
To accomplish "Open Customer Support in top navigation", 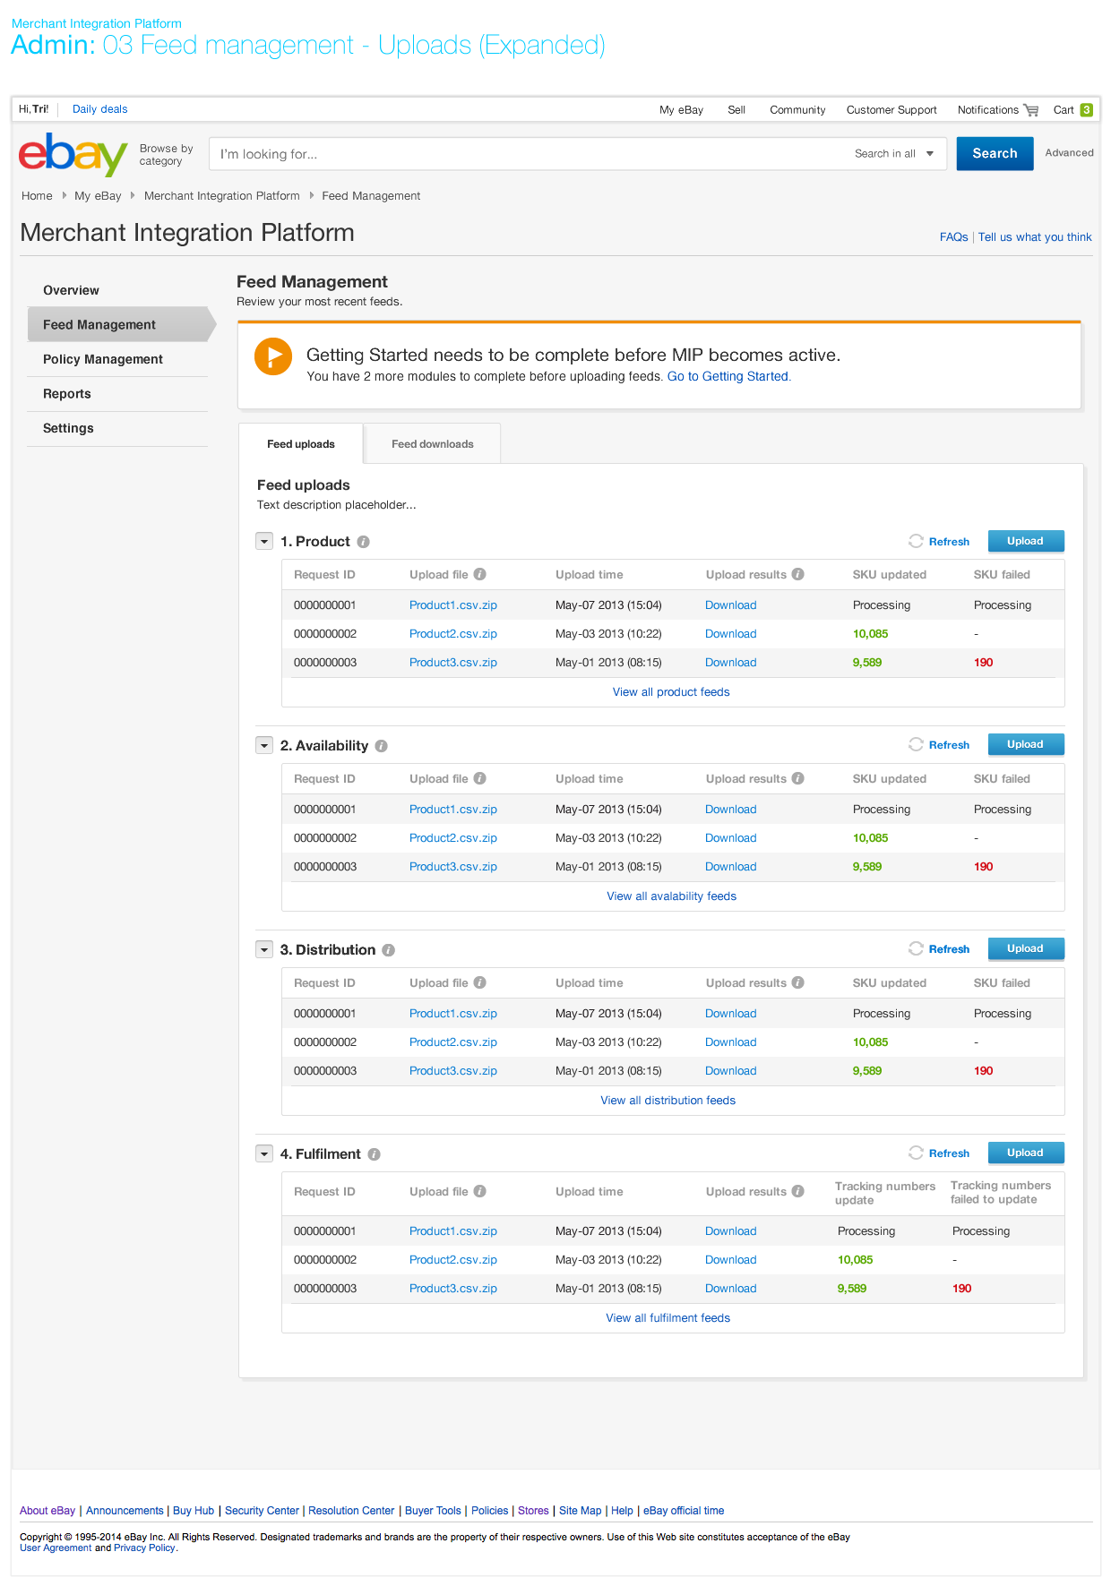I will coord(891,110).
